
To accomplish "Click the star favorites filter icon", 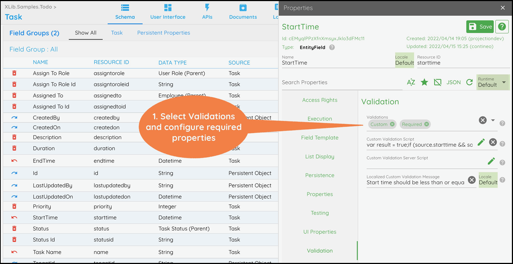I will [x=424, y=82].
